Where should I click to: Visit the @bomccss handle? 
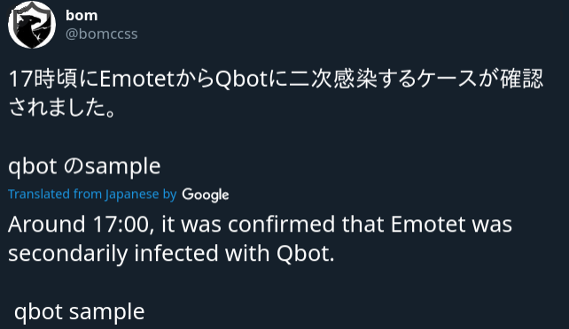[x=102, y=34]
